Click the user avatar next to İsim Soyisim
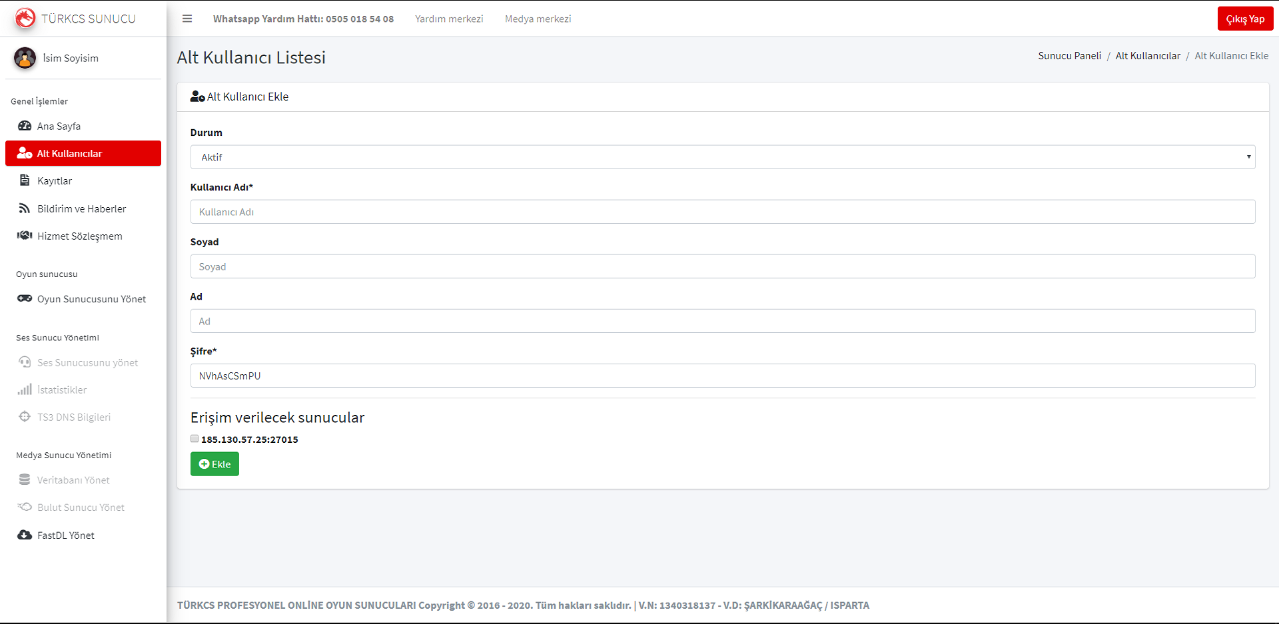 pos(25,58)
